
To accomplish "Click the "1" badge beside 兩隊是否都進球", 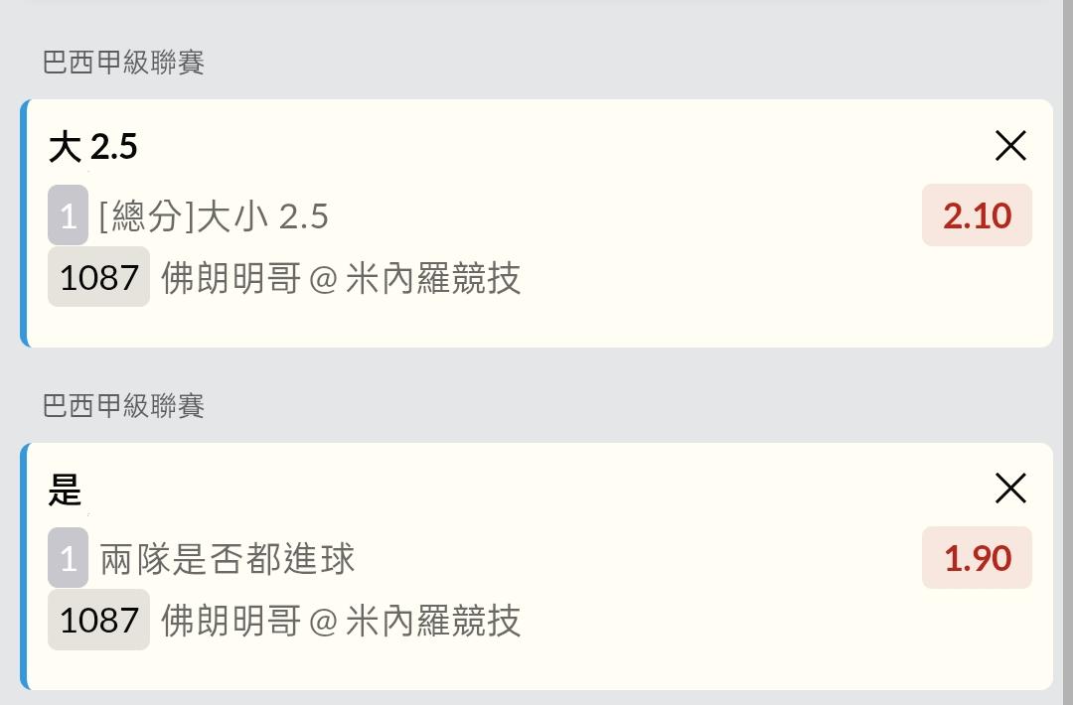I will pyautogui.click(x=68, y=558).
